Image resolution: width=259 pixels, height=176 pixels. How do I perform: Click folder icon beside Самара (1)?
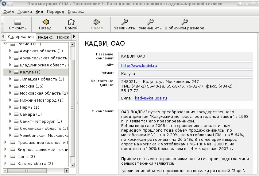16,114
